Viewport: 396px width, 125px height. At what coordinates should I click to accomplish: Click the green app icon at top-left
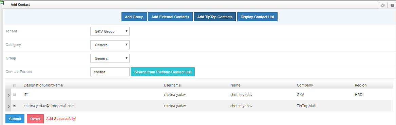2,2
